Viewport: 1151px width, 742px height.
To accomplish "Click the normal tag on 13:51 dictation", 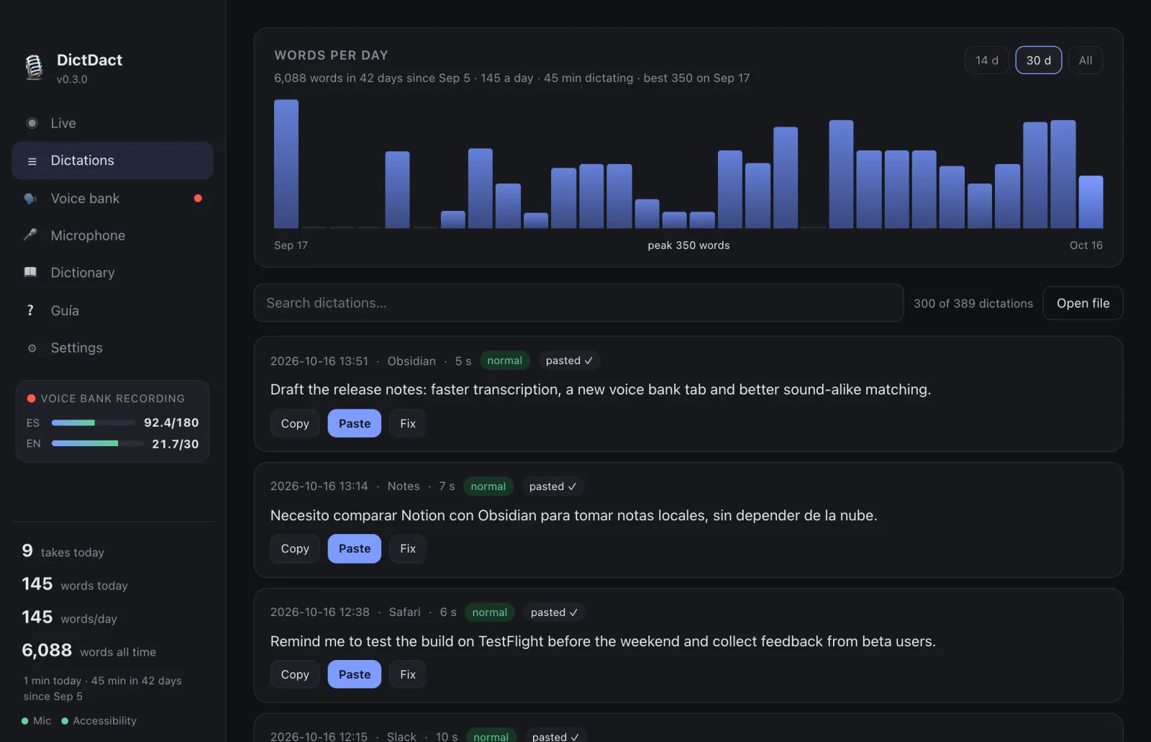I will [504, 361].
